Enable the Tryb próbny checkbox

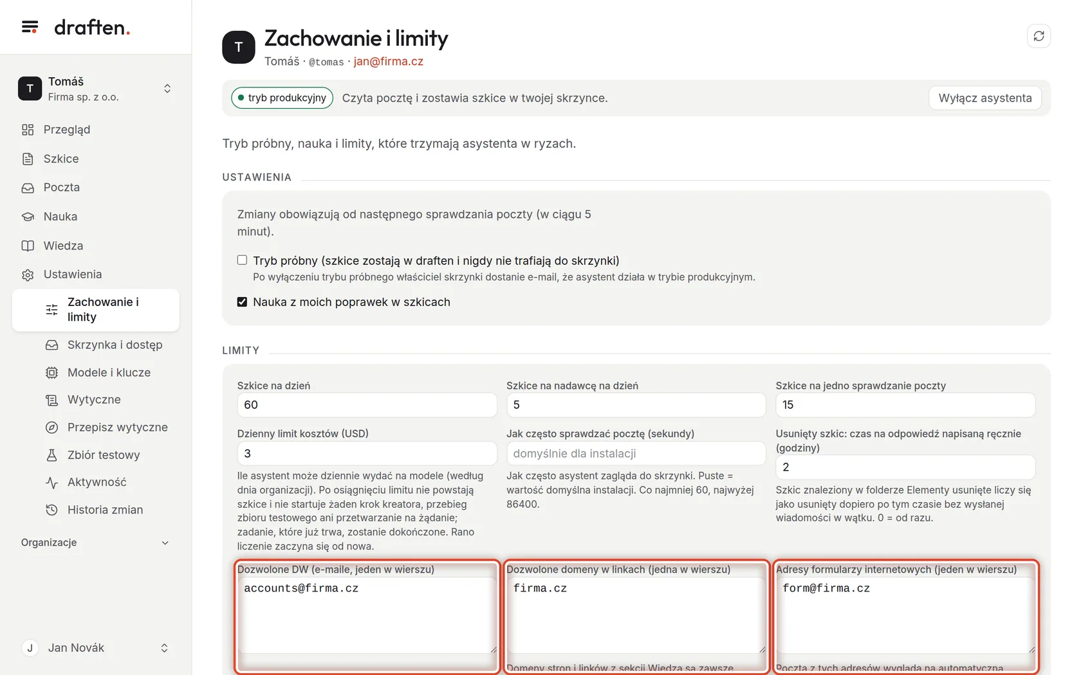[x=242, y=260]
